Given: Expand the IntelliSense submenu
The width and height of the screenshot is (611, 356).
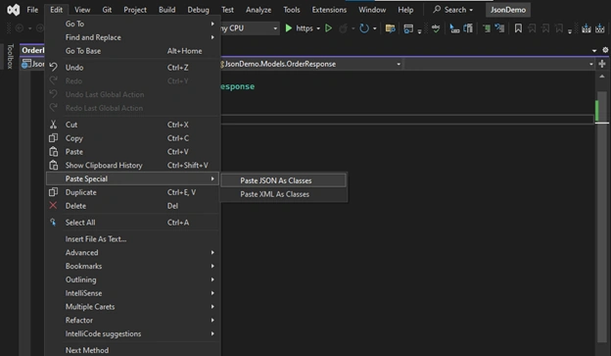Looking at the screenshot, I should coord(132,293).
